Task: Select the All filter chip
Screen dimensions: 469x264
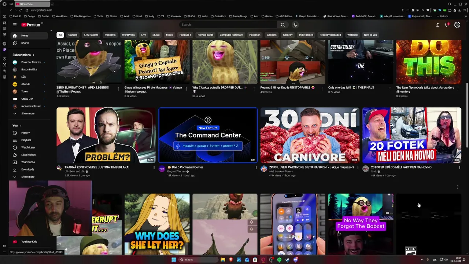Action: (60, 35)
